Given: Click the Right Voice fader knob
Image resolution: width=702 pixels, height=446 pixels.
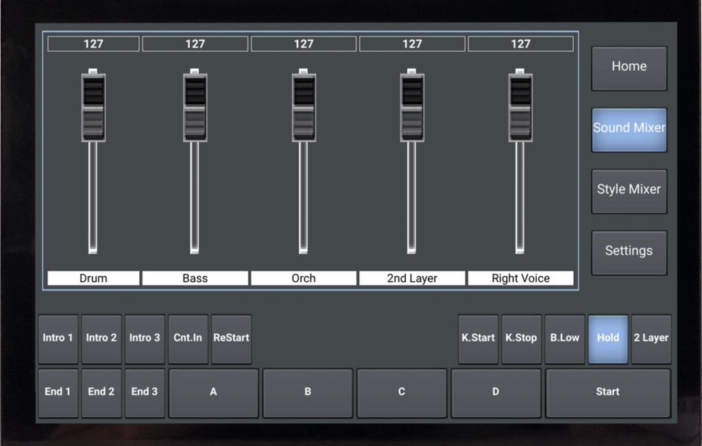Looking at the screenshot, I should click(x=520, y=107).
